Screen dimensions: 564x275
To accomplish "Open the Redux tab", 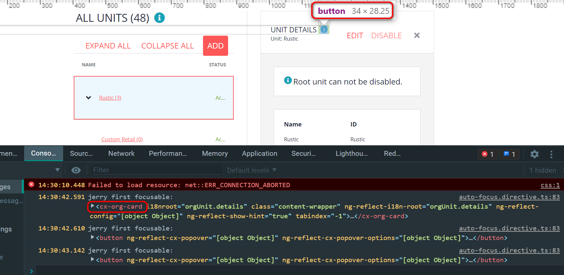I will tap(392, 154).
